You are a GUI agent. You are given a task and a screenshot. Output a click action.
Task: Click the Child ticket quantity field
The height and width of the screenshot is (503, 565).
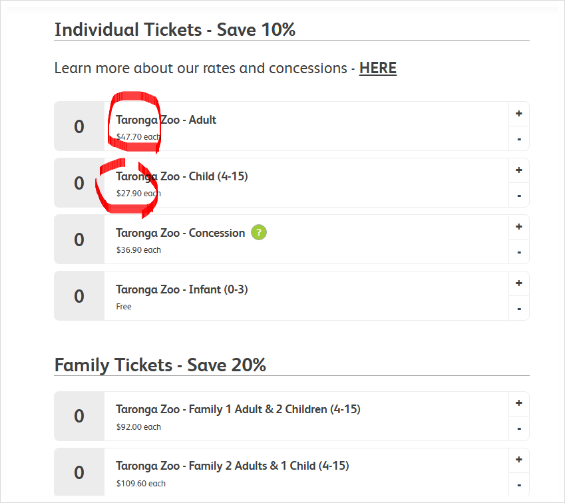[79, 183]
